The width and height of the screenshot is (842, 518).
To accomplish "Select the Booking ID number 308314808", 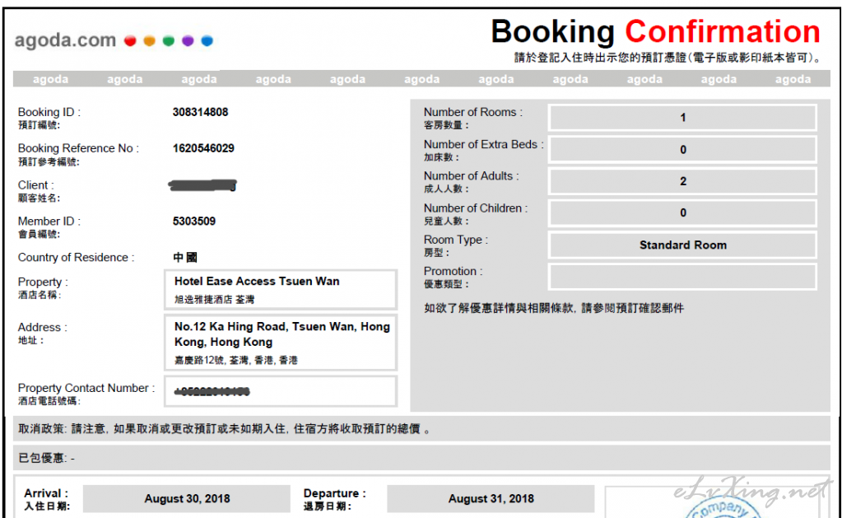I will 201,112.
